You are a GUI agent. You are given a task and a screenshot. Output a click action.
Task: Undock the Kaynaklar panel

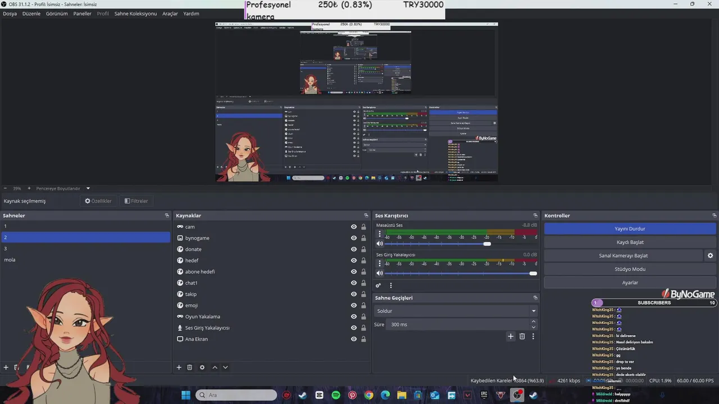click(x=366, y=215)
